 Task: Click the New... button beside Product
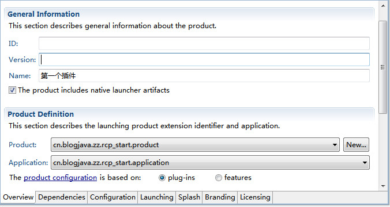(356, 145)
